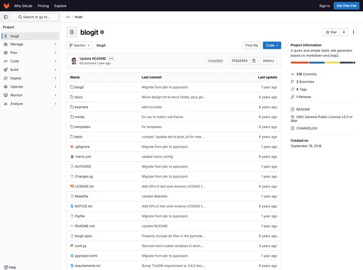Click the blue segment of languages bar
363x270 pixels.
click(317, 62)
